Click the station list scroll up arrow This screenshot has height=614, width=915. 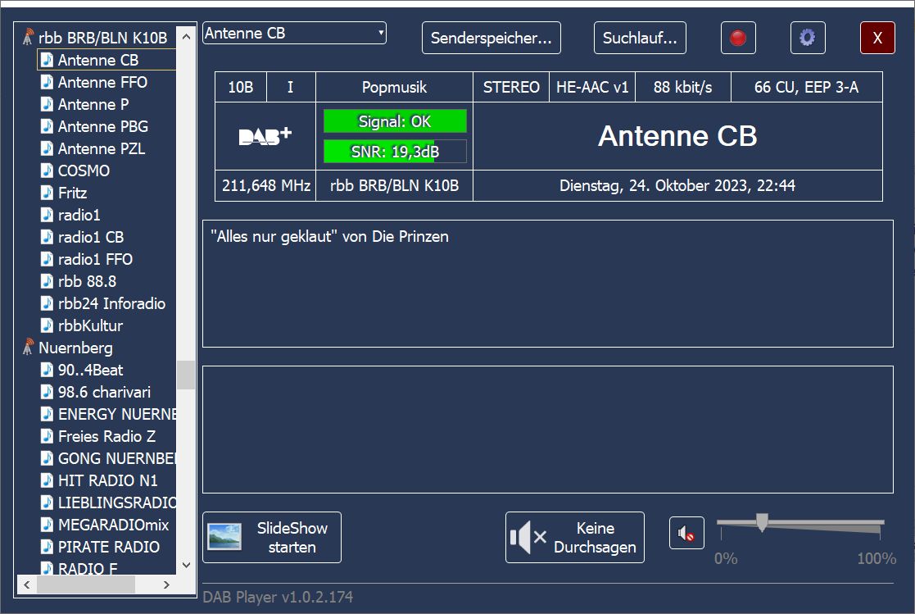click(x=186, y=37)
